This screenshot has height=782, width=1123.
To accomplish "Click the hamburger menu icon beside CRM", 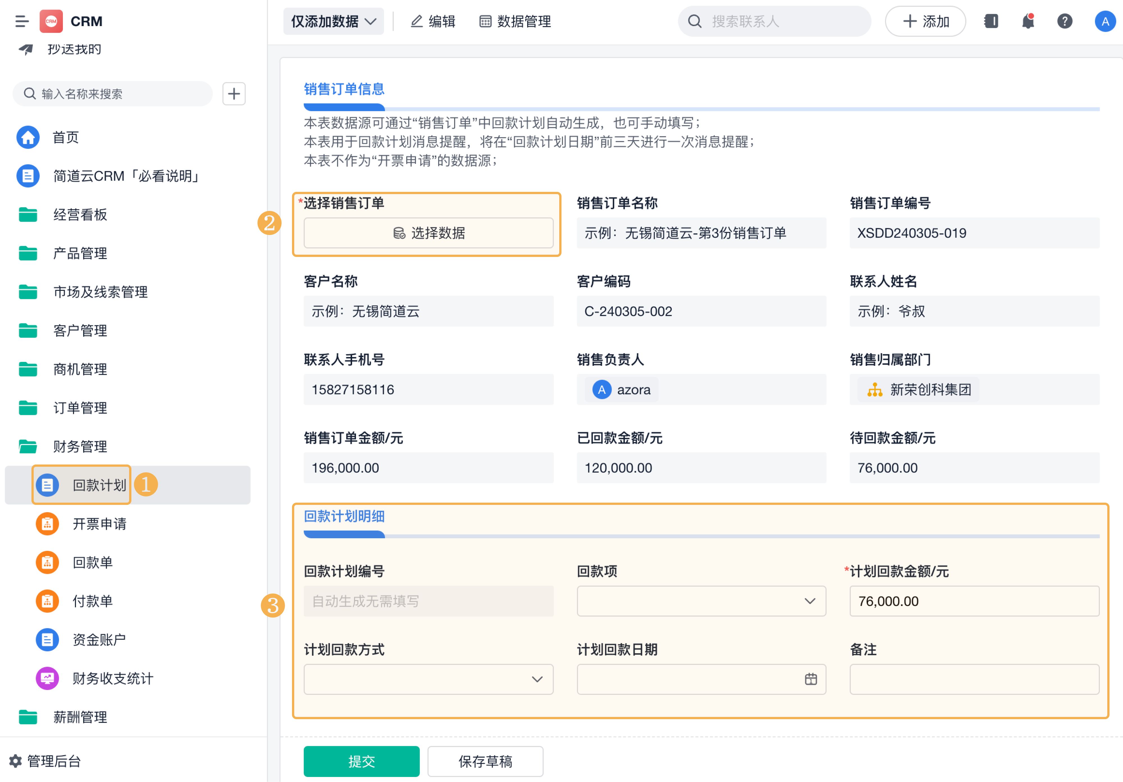I will coord(22,22).
